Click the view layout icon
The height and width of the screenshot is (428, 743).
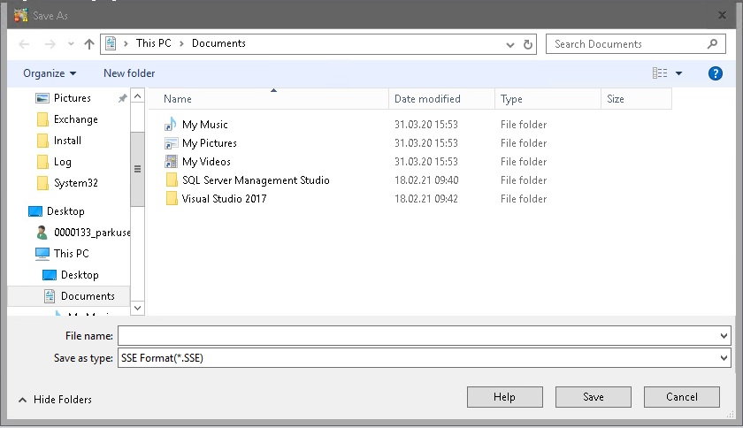tap(660, 73)
